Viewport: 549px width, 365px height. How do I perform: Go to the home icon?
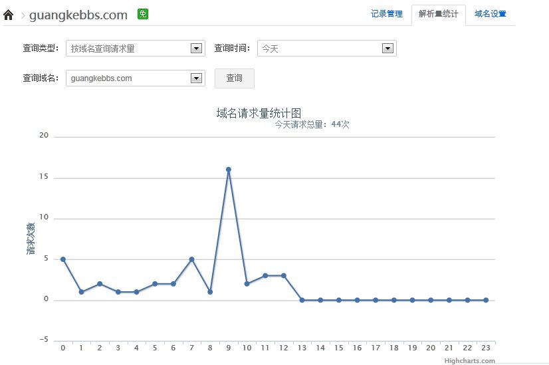click(x=9, y=15)
